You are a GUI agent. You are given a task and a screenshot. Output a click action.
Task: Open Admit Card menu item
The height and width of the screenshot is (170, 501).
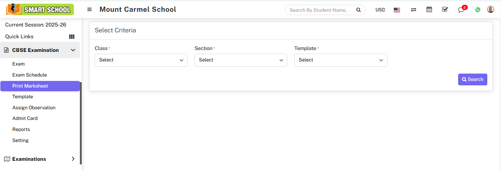(x=25, y=118)
